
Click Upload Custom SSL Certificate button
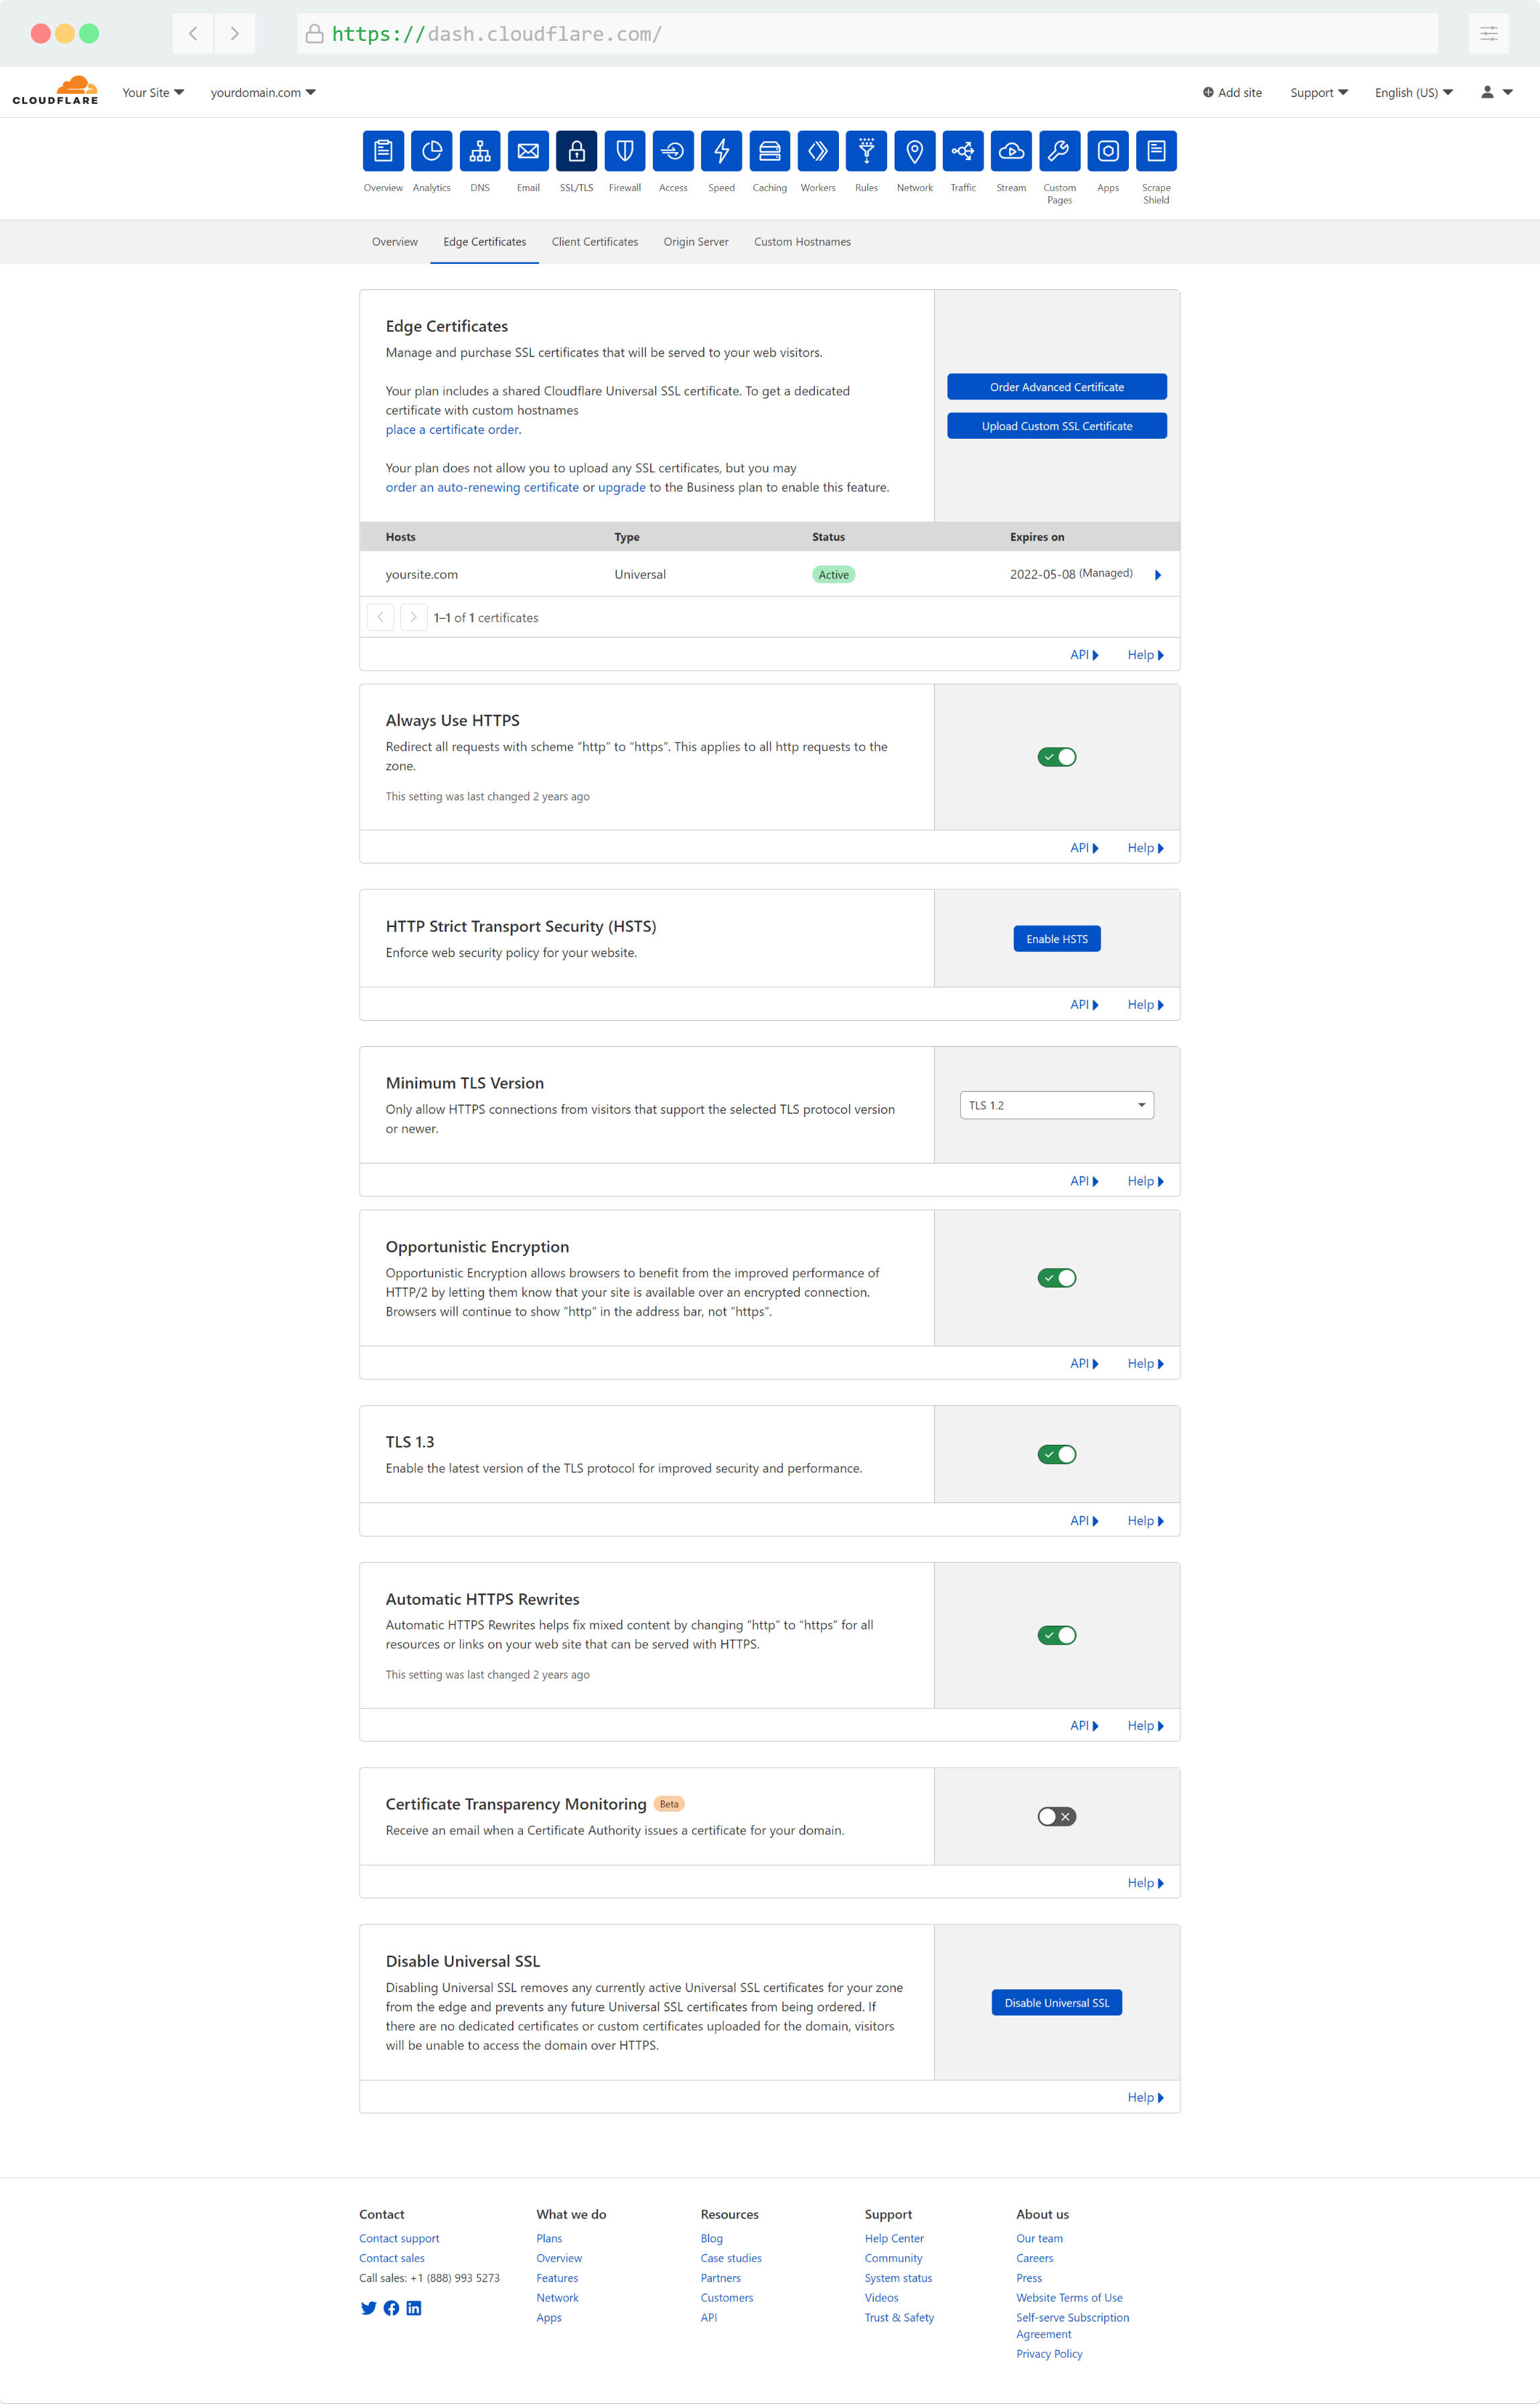[x=1057, y=426]
